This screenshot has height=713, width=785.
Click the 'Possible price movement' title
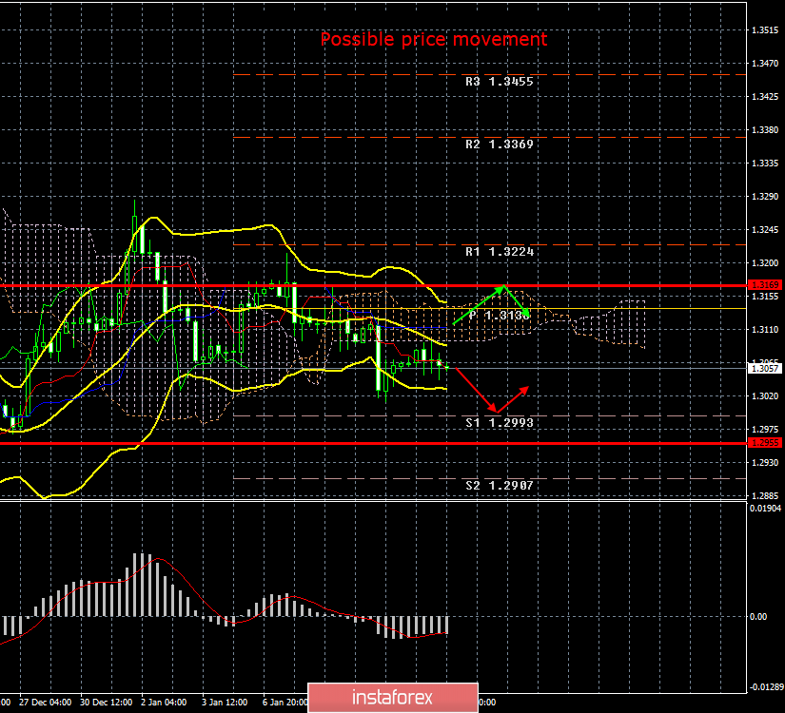pos(433,39)
